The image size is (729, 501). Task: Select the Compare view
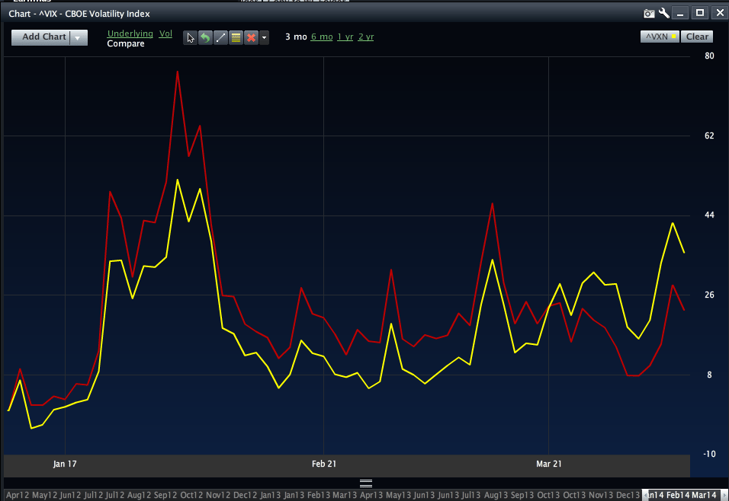pyautogui.click(x=126, y=44)
